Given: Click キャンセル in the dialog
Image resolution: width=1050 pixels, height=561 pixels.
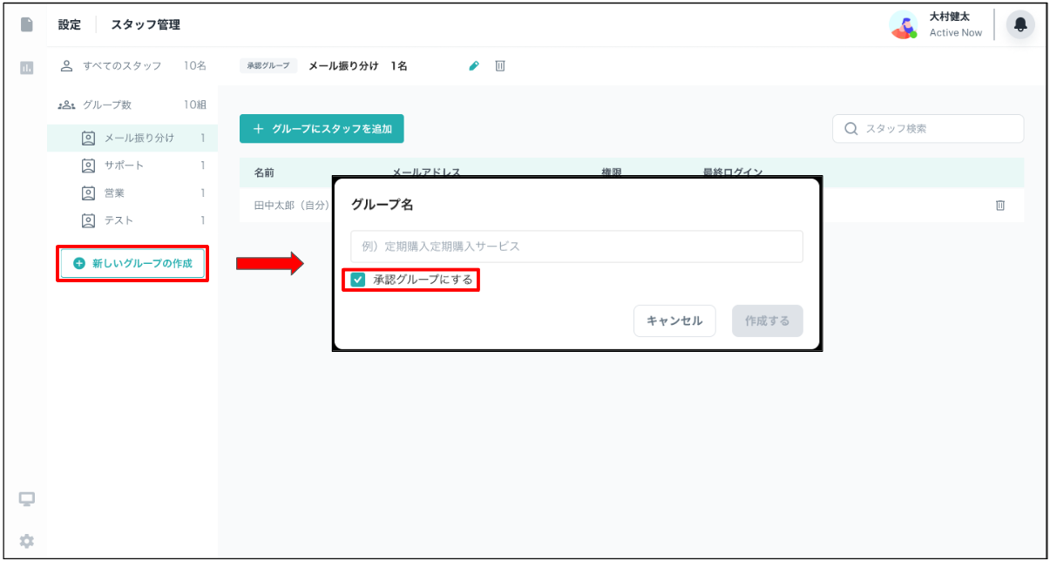Looking at the screenshot, I should 674,321.
